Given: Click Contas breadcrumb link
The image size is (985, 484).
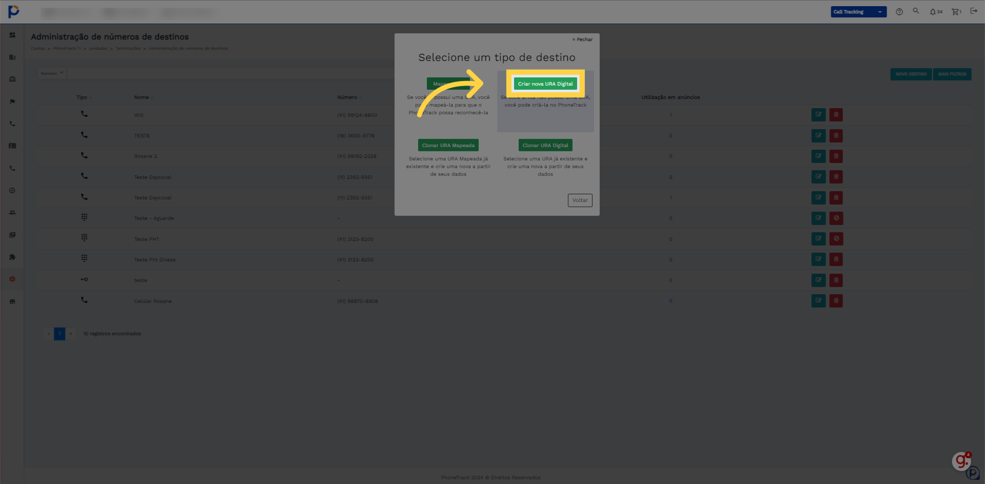Looking at the screenshot, I should [x=38, y=49].
